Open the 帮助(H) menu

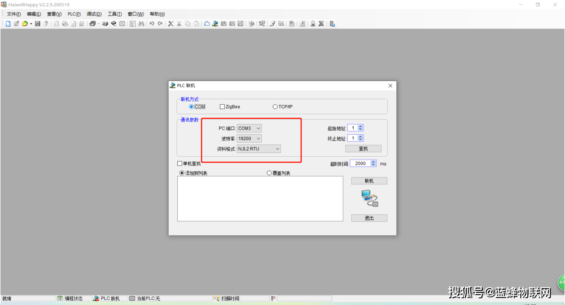157,14
